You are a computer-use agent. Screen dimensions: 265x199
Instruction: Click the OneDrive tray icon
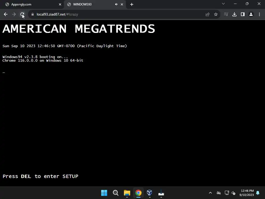tap(219, 193)
